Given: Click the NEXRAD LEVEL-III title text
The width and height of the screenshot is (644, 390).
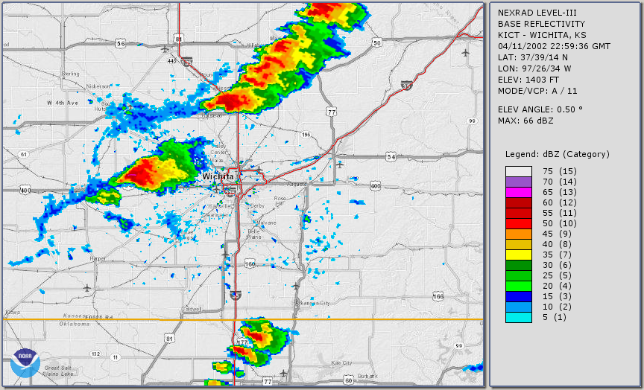Looking at the screenshot, I should tap(537, 13).
